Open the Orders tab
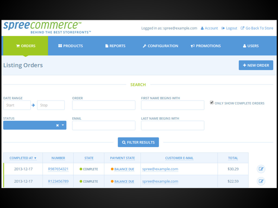The image size is (278, 208). pyautogui.click(x=26, y=46)
